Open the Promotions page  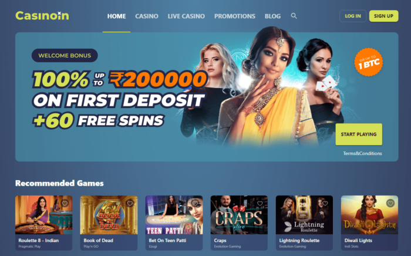235,16
